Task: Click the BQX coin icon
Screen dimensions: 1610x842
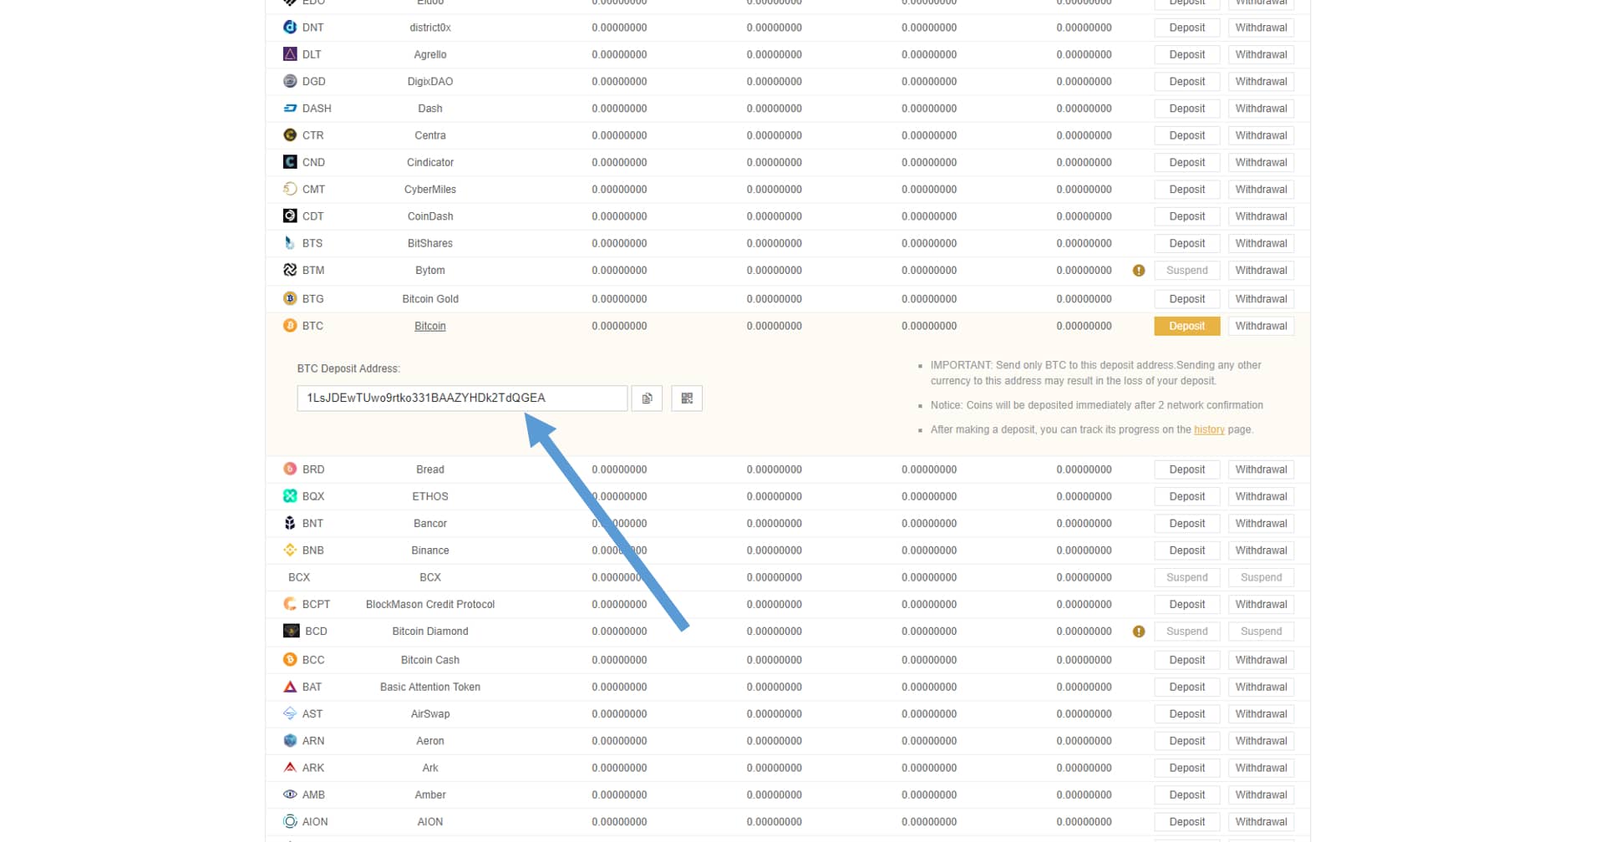Action: pyautogui.click(x=290, y=496)
